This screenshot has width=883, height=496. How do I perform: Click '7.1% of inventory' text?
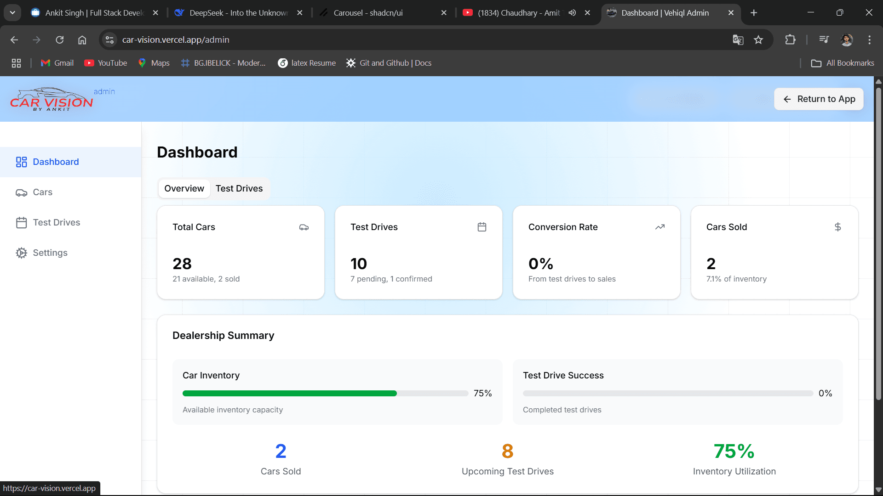click(x=737, y=279)
